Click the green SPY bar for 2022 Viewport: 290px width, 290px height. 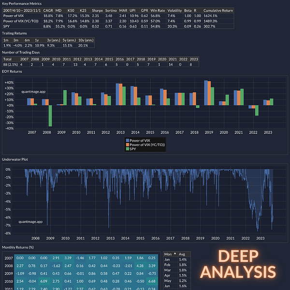[x=257, y=110]
